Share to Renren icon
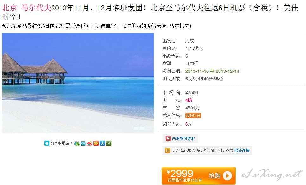This screenshot has height=185, width=306. tap(102, 144)
